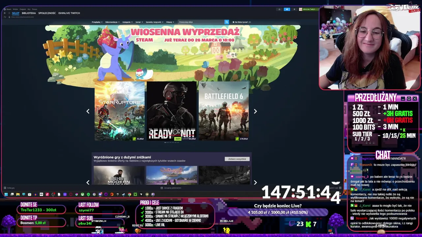
Task: Click the -50% discount tag on Ready or Not
Action: [178, 139]
